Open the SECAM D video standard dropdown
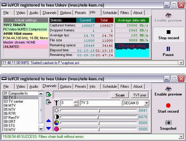Screen dimensions: 186x141 [x=147, y=103]
